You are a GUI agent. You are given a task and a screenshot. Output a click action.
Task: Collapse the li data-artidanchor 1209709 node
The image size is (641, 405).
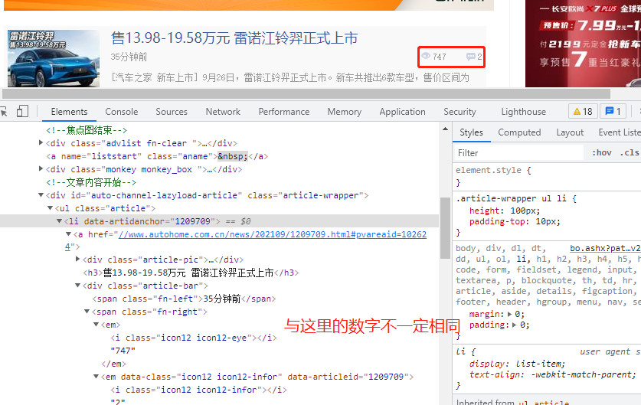coord(59,221)
